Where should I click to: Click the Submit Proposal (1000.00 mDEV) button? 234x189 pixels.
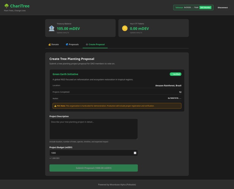pos(94,168)
